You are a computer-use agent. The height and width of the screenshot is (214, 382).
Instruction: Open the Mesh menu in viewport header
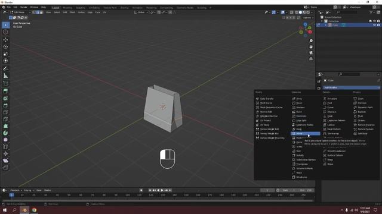(x=72, y=12)
